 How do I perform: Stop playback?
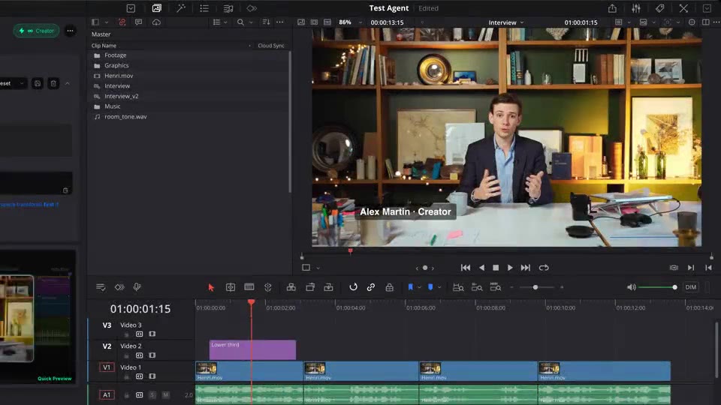pos(496,268)
